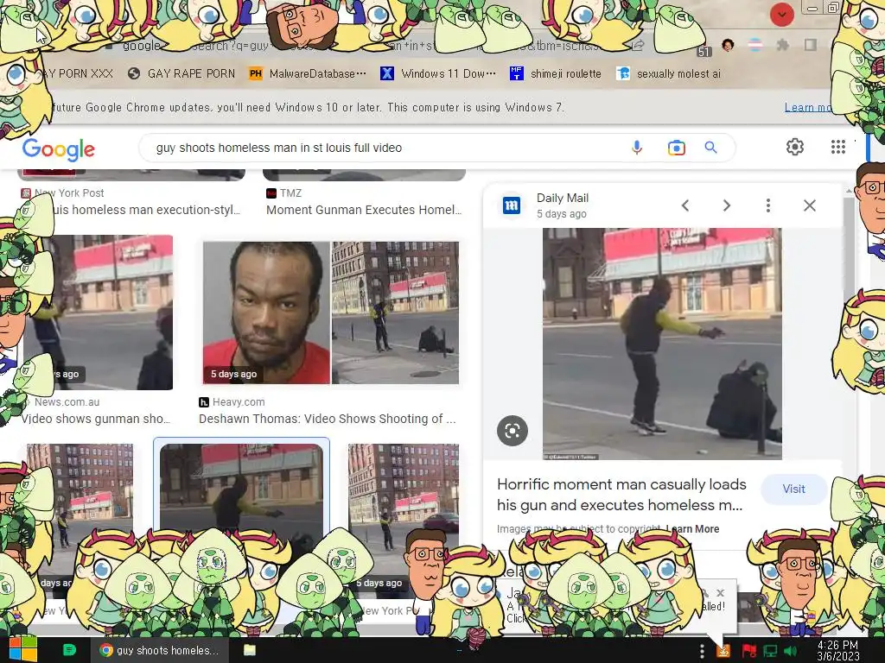Click the Visit button
Viewport: 885px width, 663px height.
pyautogui.click(x=793, y=489)
